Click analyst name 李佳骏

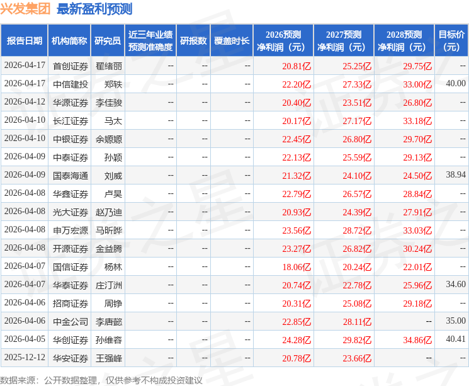109,103
